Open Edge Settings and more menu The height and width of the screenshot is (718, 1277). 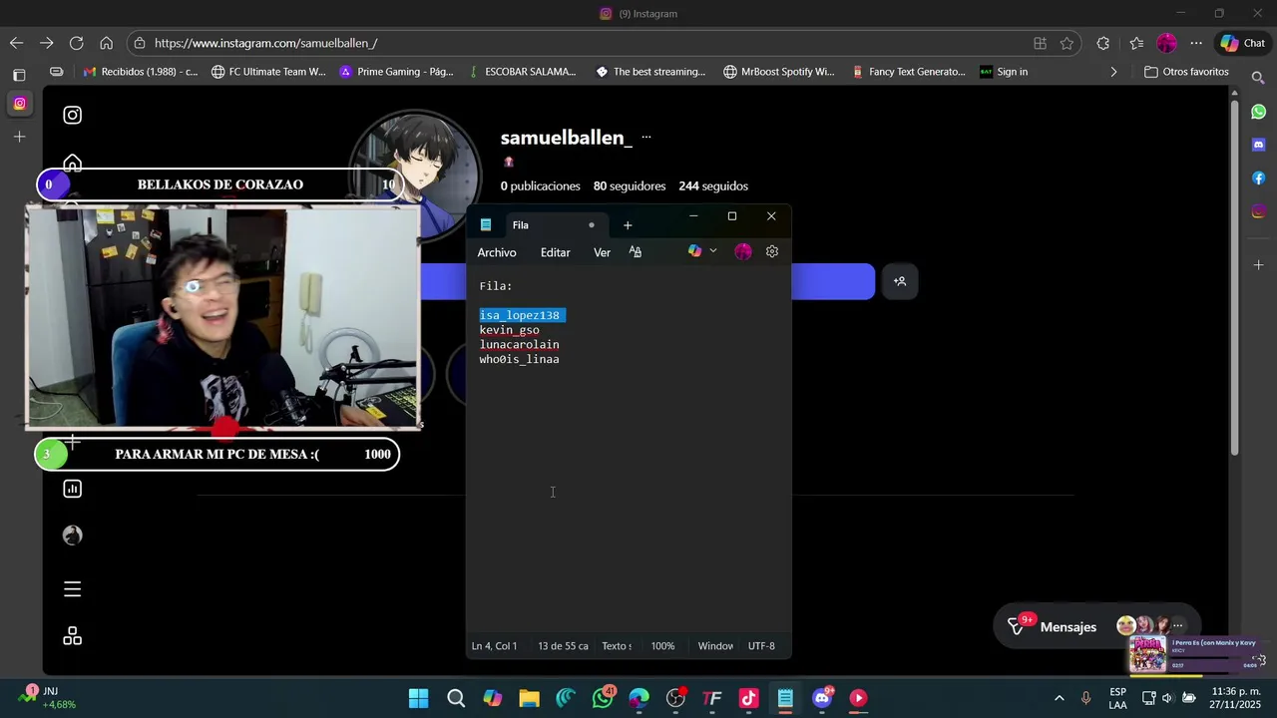click(x=1196, y=43)
